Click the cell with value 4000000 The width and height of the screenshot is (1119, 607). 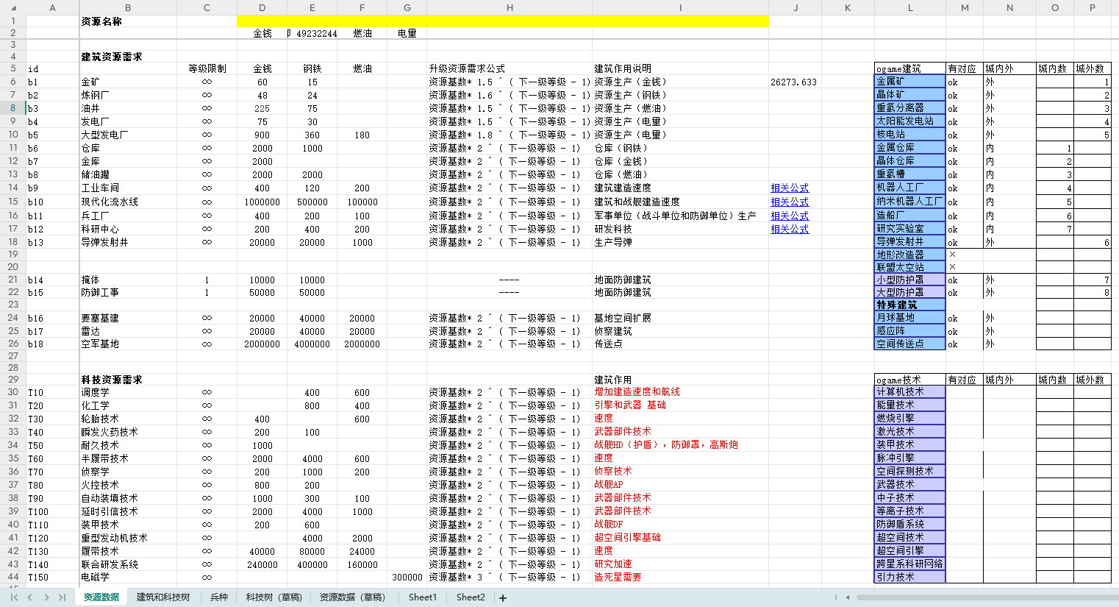point(312,344)
